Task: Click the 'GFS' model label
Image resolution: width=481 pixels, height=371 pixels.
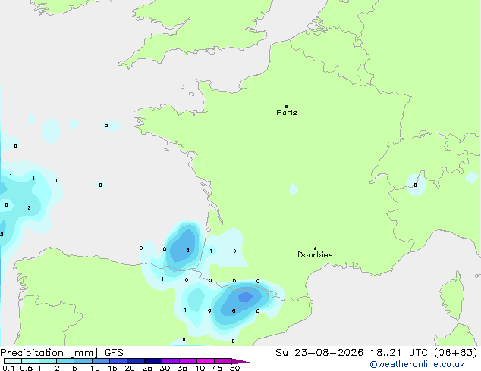Action: tap(114, 353)
